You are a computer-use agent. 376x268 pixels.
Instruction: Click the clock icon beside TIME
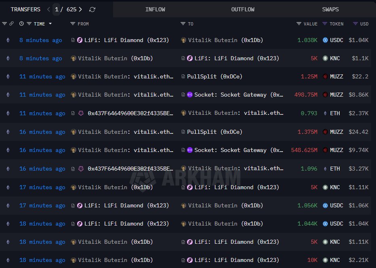(21, 23)
